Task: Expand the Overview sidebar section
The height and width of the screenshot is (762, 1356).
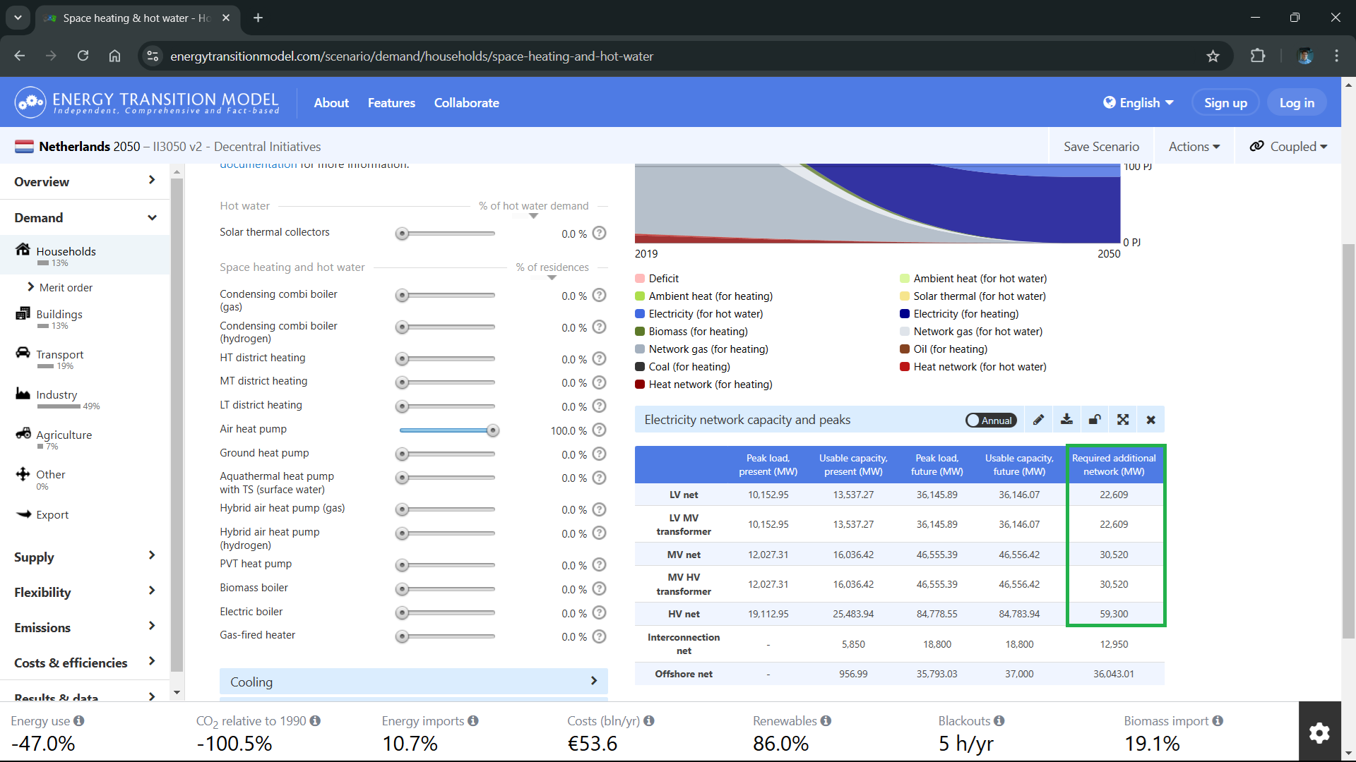Action: coord(85,181)
